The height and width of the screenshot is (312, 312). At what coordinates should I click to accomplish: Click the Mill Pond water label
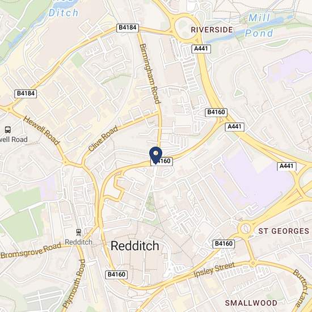[259, 26]
